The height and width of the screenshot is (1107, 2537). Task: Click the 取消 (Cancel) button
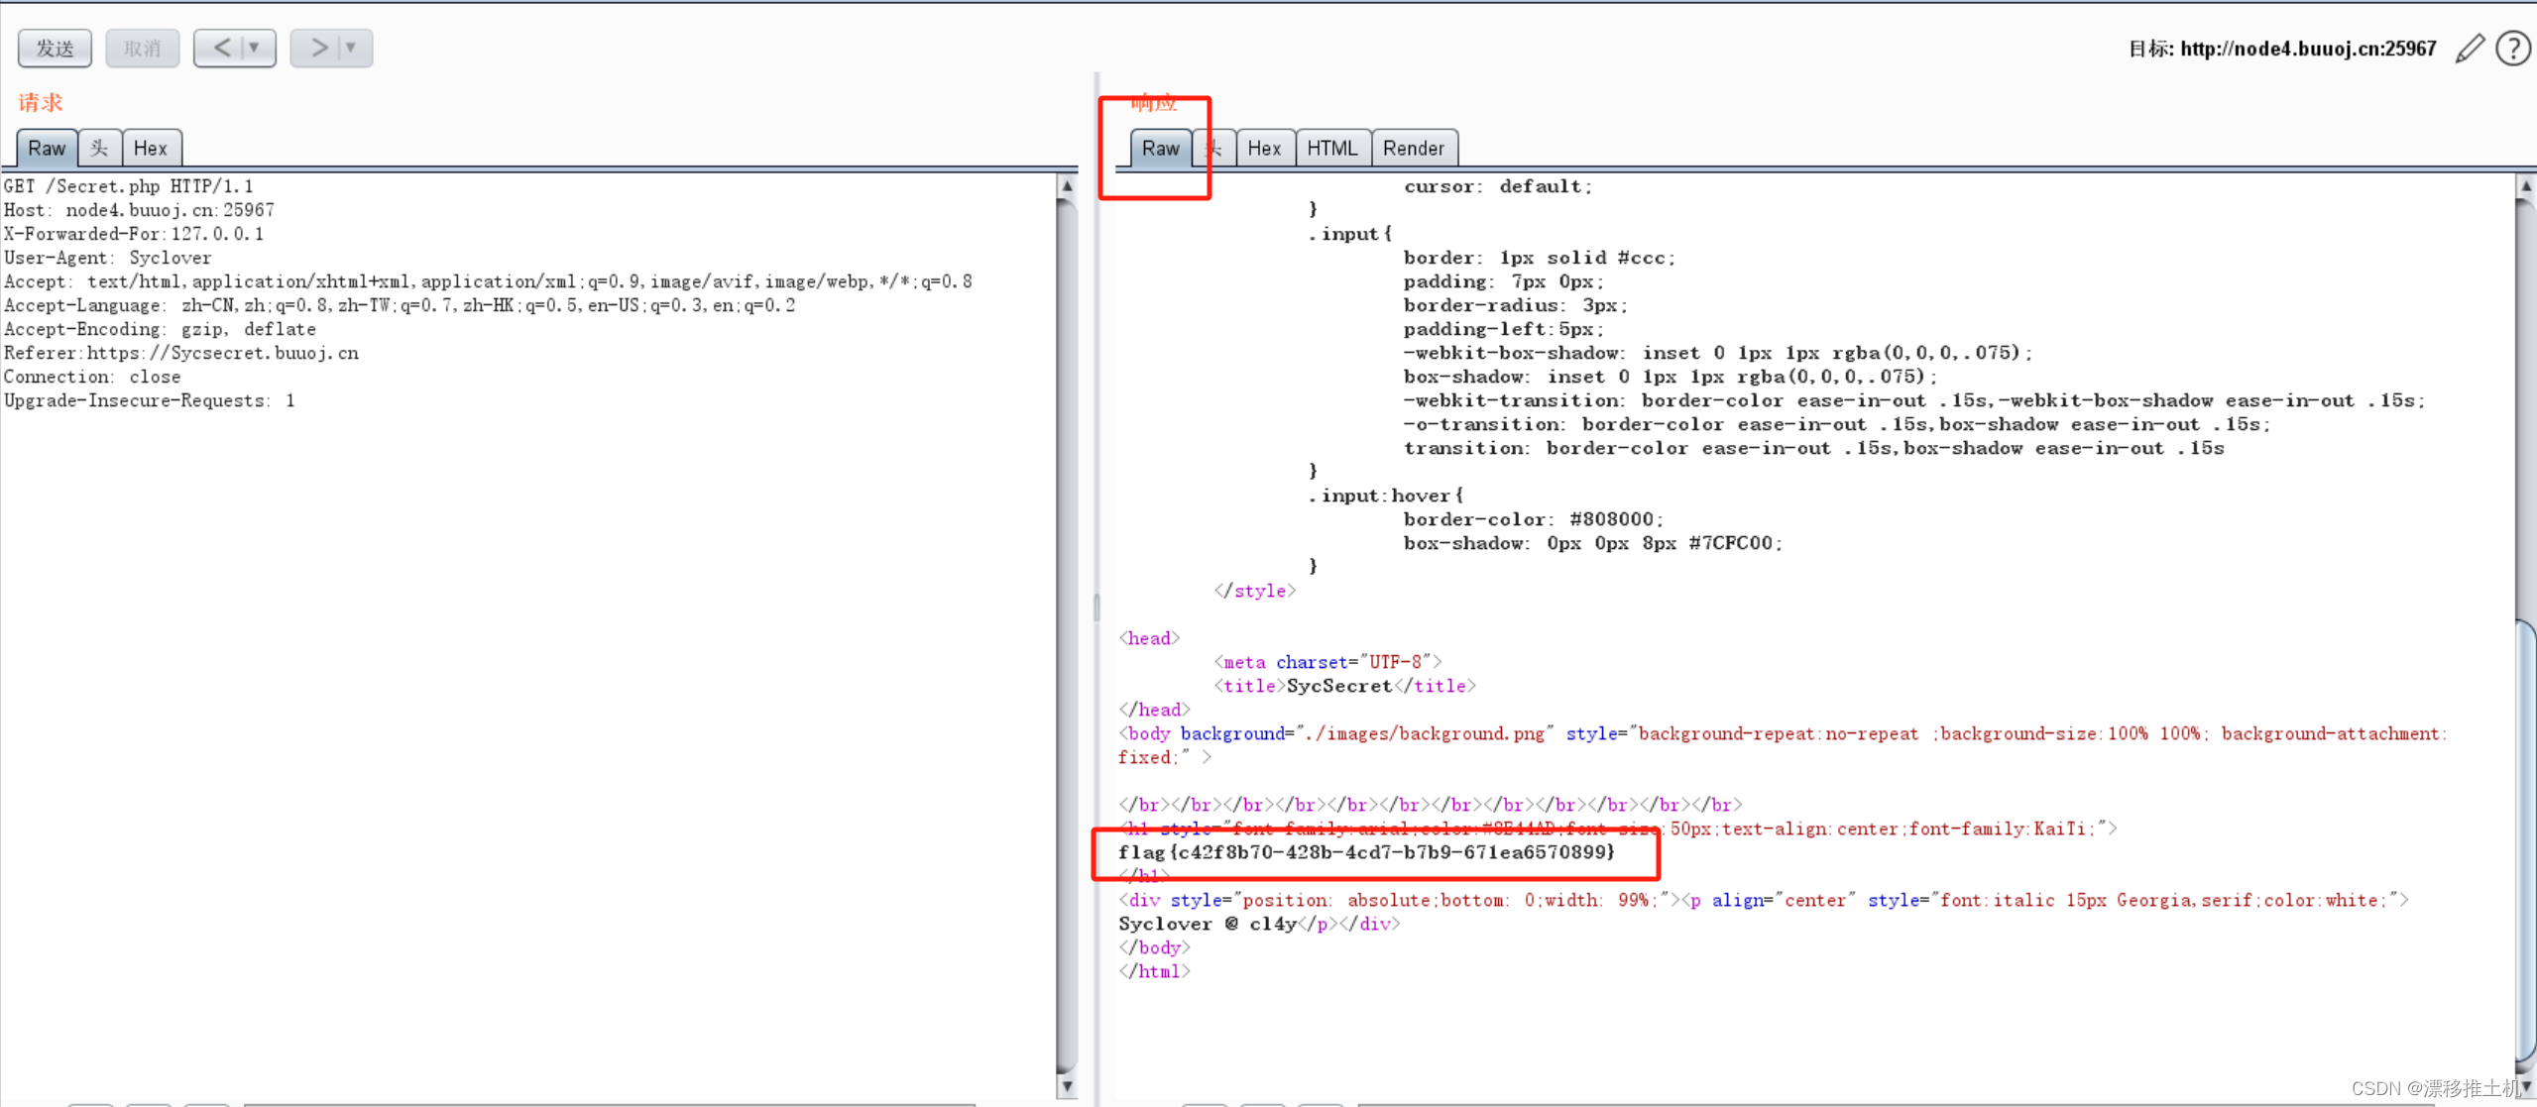[142, 48]
